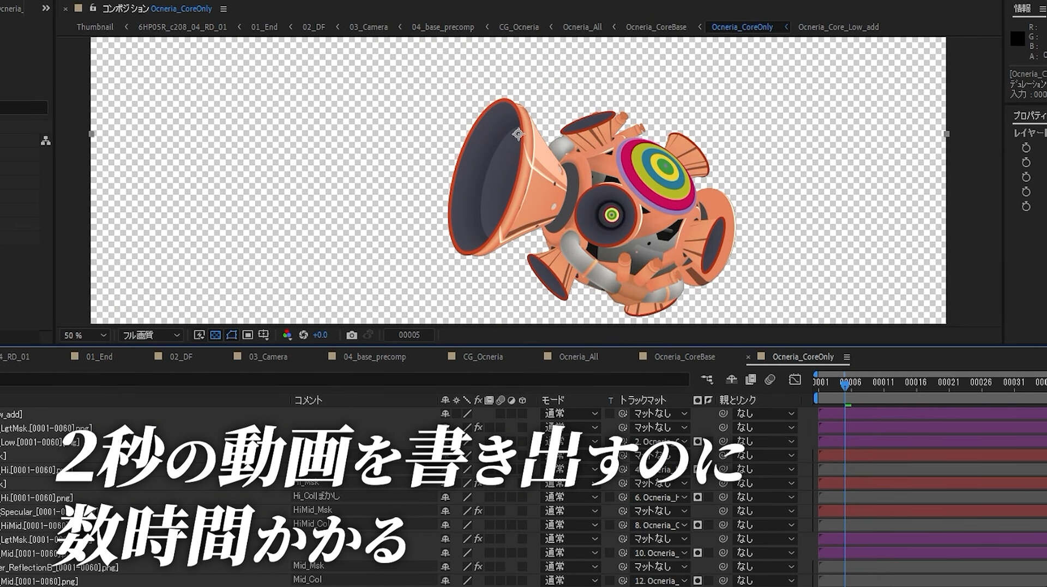1047x587 pixels.
Task: Click the current time indicator on ruler
Action: (845, 385)
